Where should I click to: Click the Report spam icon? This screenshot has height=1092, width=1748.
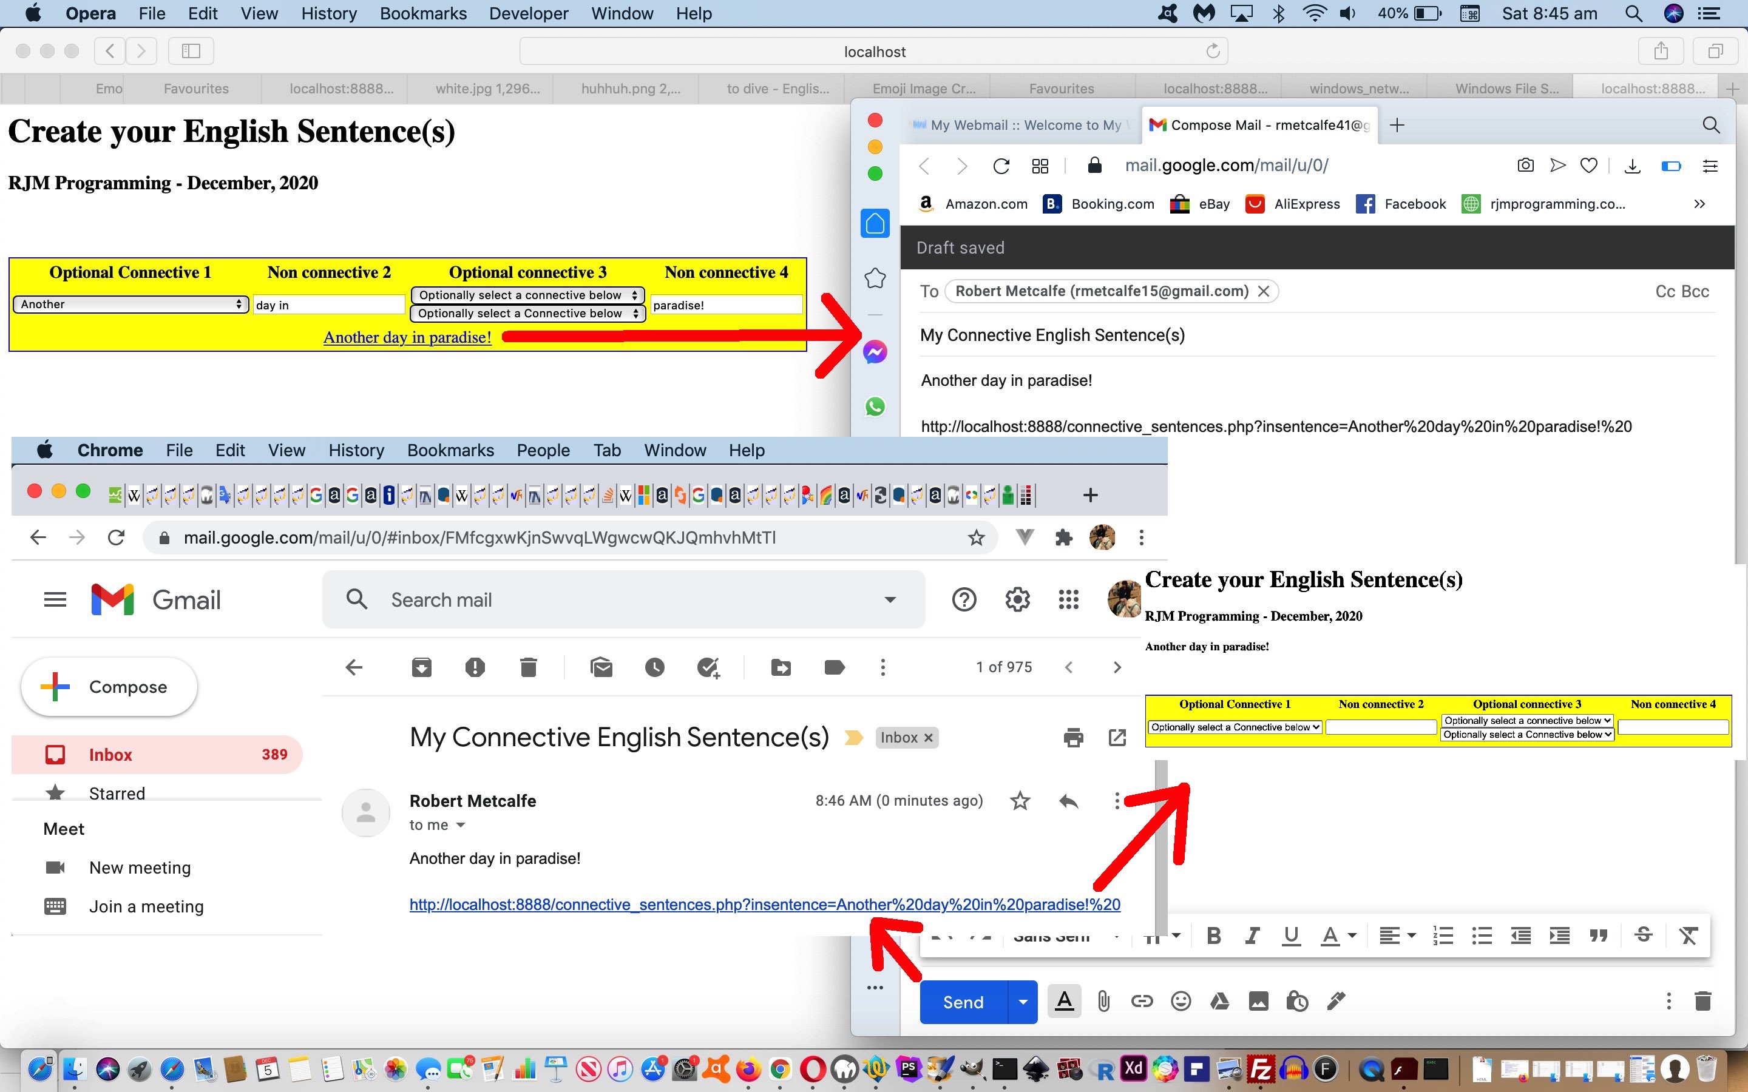tap(475, 667)
